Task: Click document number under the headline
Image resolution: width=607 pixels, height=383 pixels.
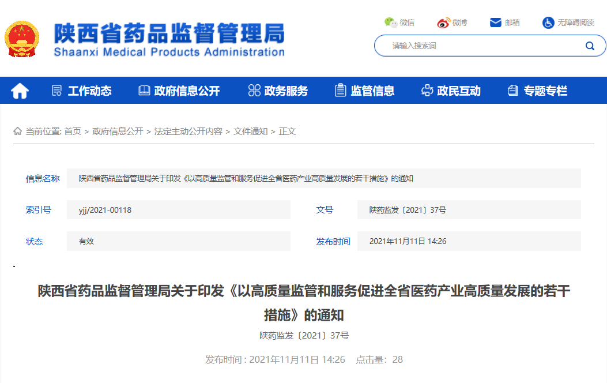Action: pyautogui.click(x=304, y=336)
